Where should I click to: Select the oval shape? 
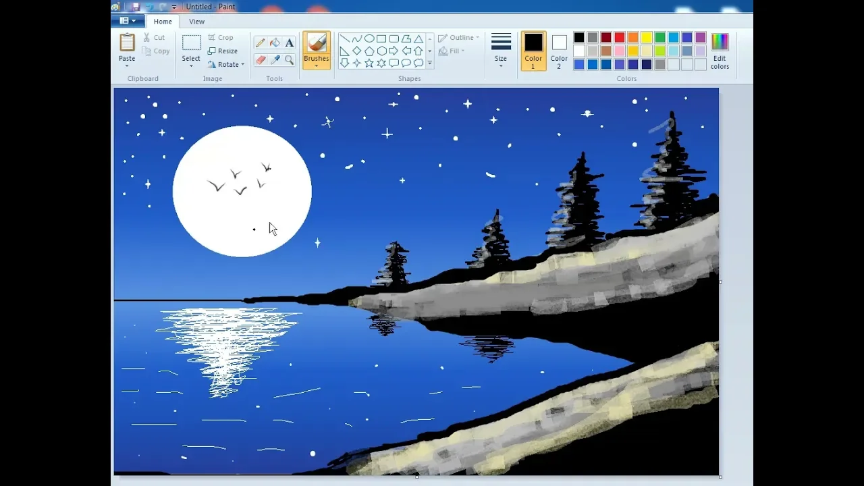(x=369, y=38)
